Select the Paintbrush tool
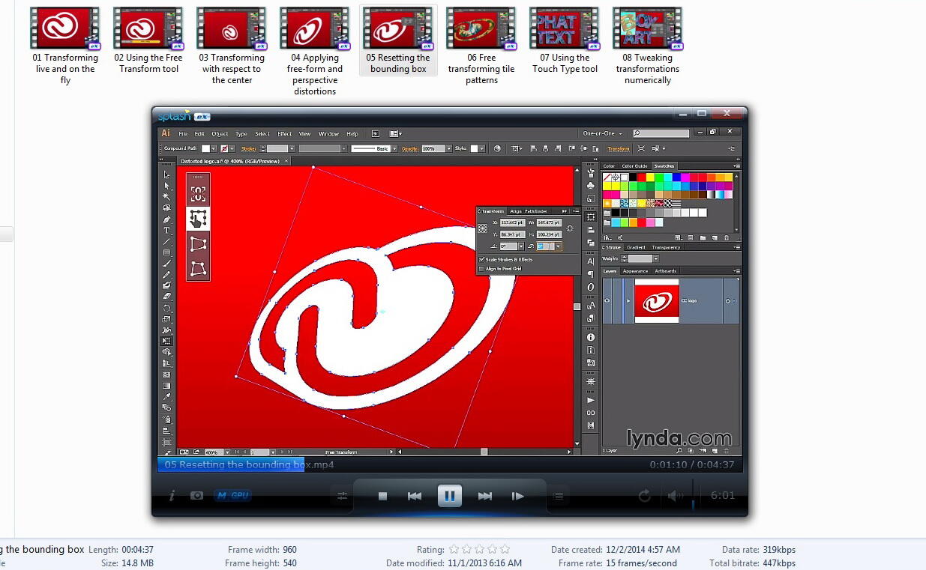The width and height of the screenshot is (926, 570). coord(166,264)
